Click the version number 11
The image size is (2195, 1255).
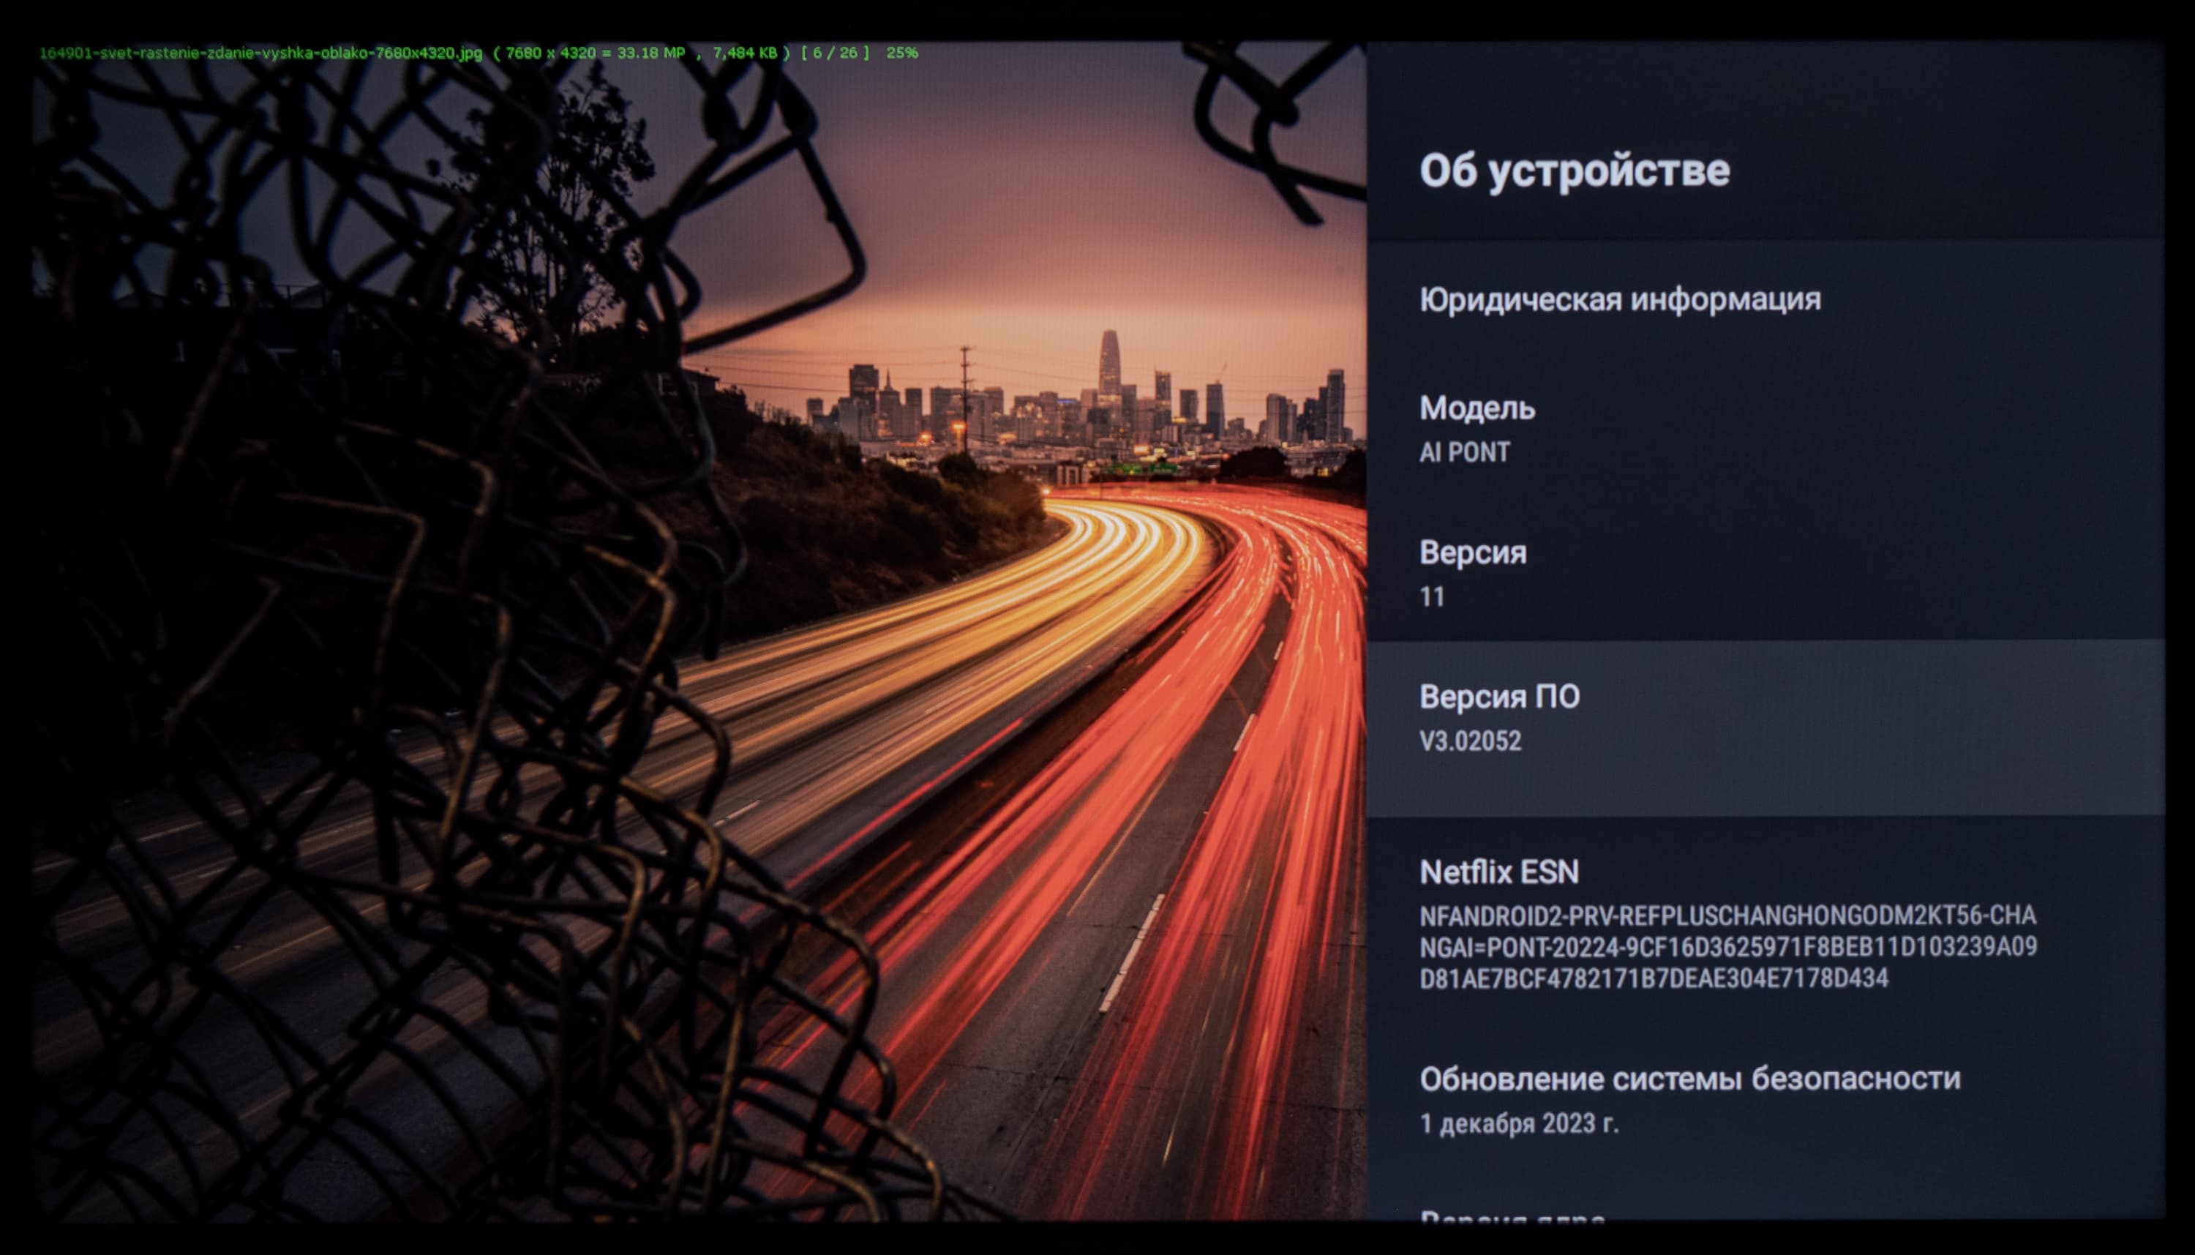point(1431,596)
